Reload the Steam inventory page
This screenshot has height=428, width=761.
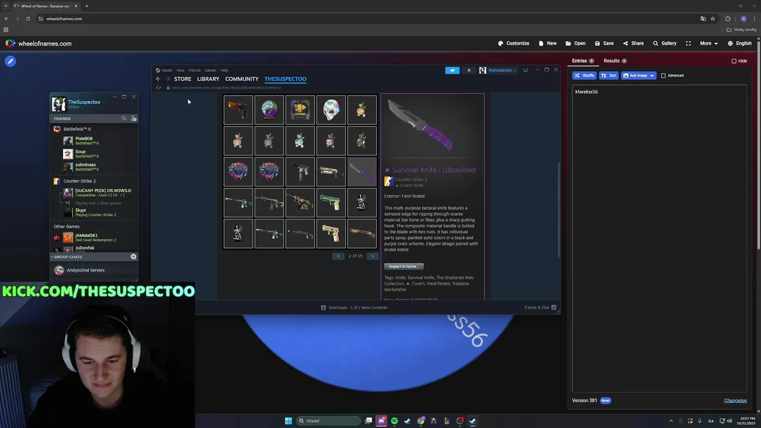click(158, 87)
